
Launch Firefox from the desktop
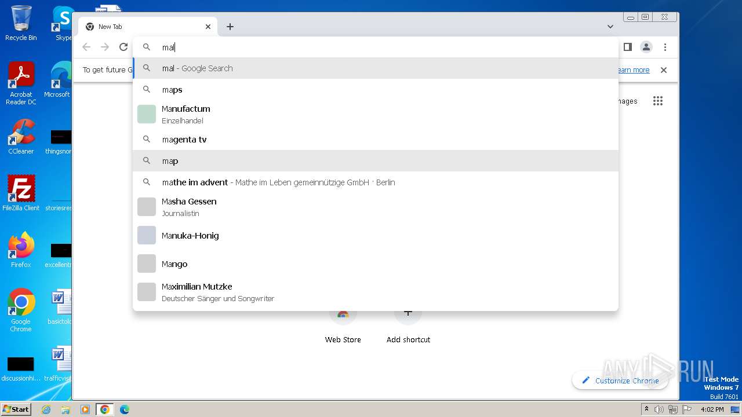click(21, 250)
